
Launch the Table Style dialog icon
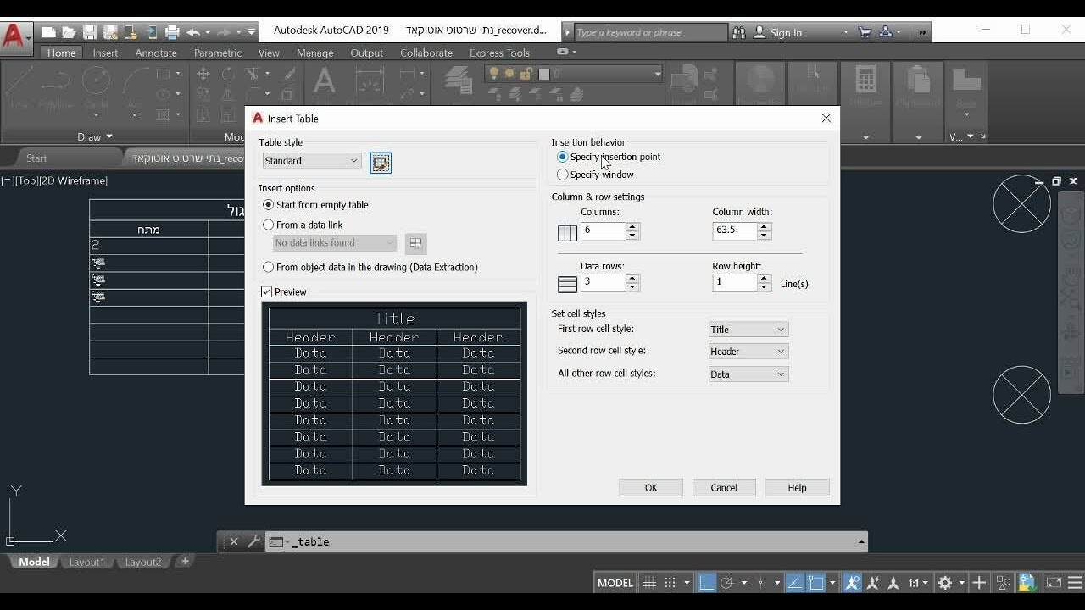(x=381, y=162)
